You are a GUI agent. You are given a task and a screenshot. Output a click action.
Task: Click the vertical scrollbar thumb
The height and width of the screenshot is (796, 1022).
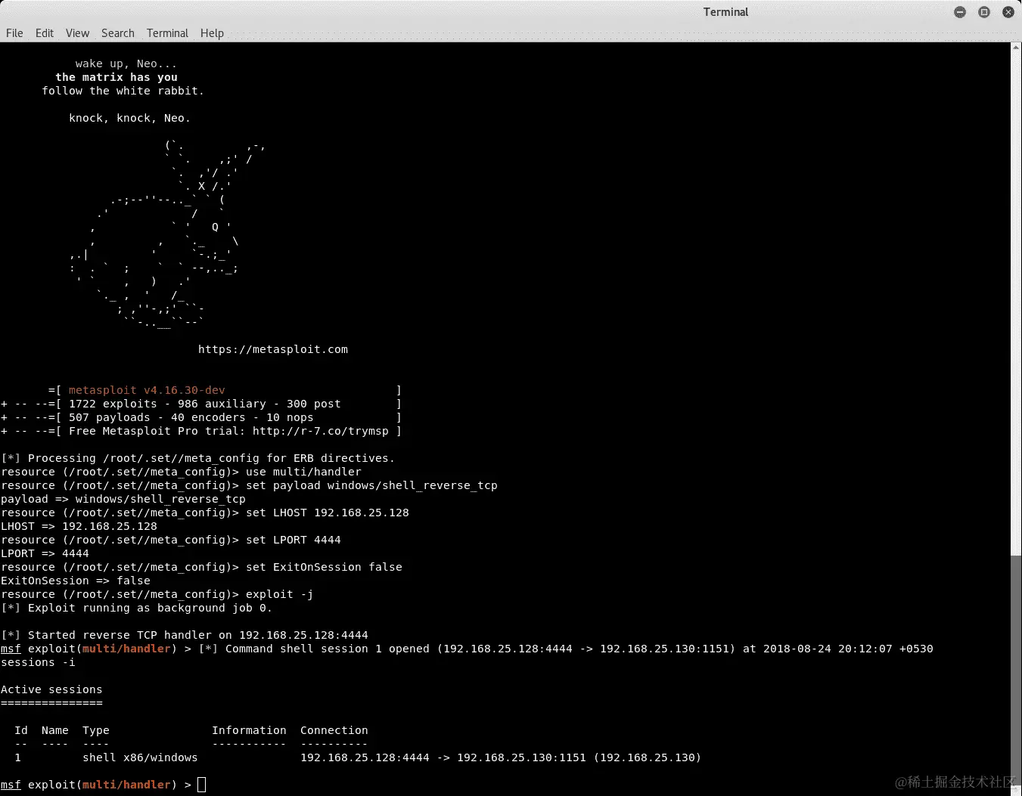[x=1016, y=671]
